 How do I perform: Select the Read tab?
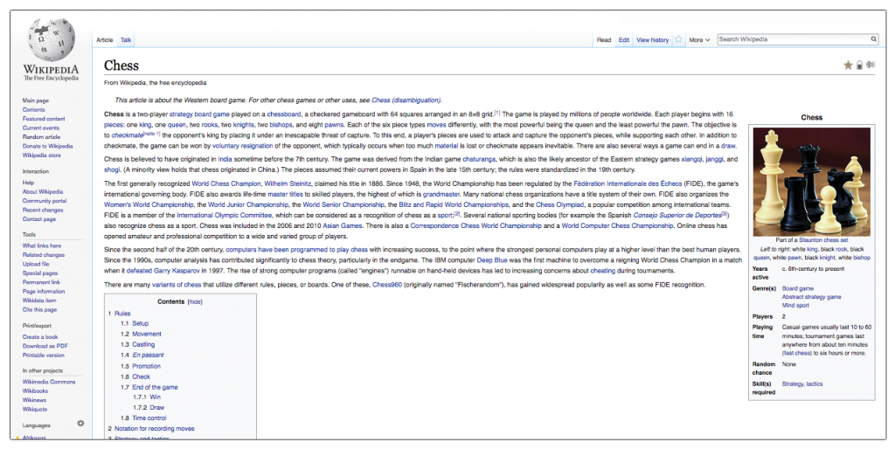[x=604, y=40]
